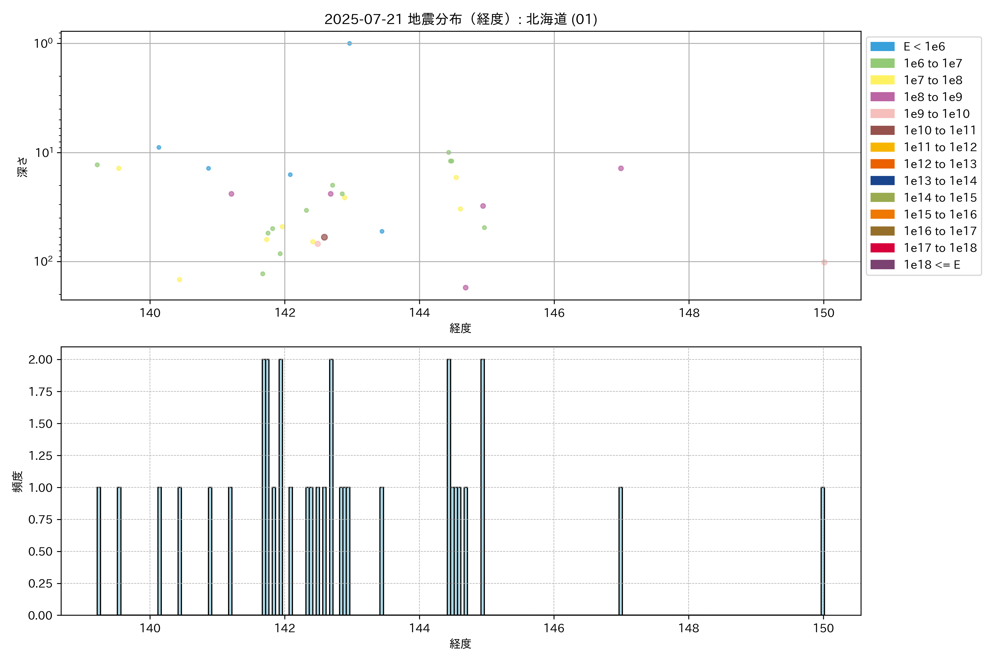Click the green 1e6 to 1e7 swatch

coord(882,63)
